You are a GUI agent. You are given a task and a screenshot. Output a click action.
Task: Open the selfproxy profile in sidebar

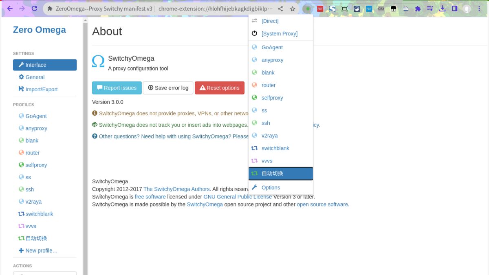click(x=45, y=165)
